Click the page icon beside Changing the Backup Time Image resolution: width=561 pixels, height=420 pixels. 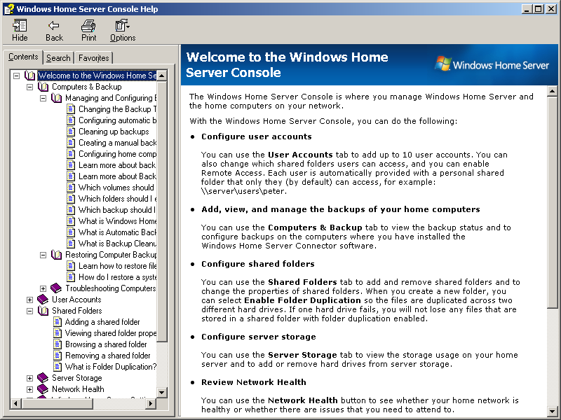pos(69,109)
